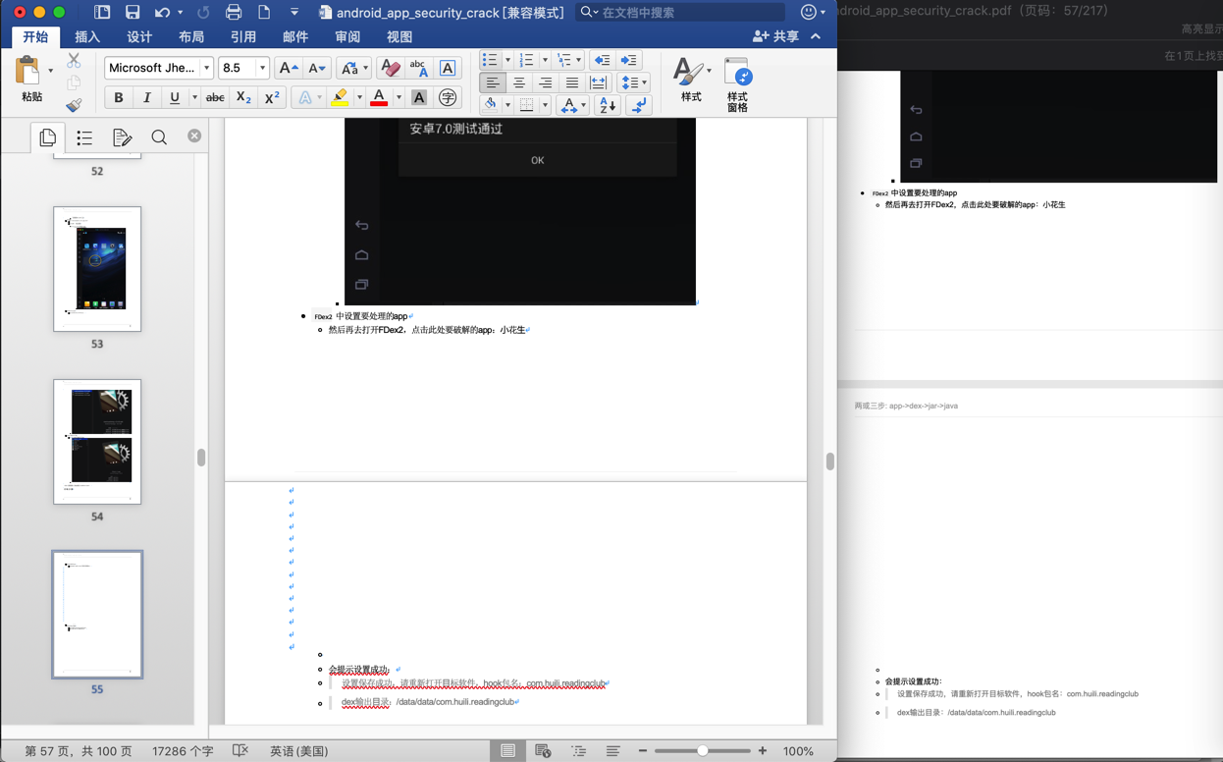Toggle strikethrough abc formatting
Screen dimensions: 1223x762
tap(215, 98)
